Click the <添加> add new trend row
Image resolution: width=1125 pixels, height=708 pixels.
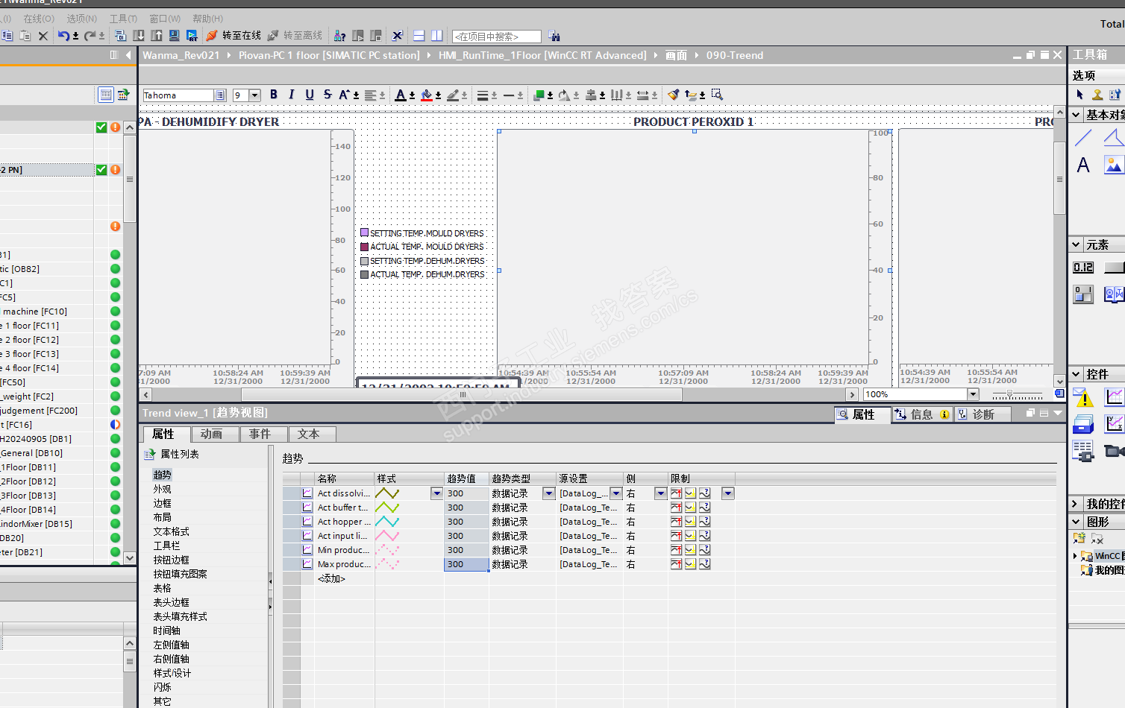[x=331, y=578]
